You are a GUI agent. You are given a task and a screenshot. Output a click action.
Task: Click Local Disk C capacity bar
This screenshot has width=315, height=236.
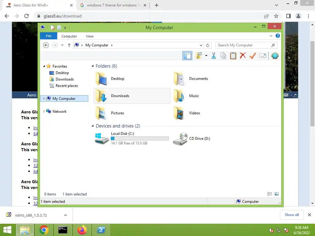coord(140,139)
